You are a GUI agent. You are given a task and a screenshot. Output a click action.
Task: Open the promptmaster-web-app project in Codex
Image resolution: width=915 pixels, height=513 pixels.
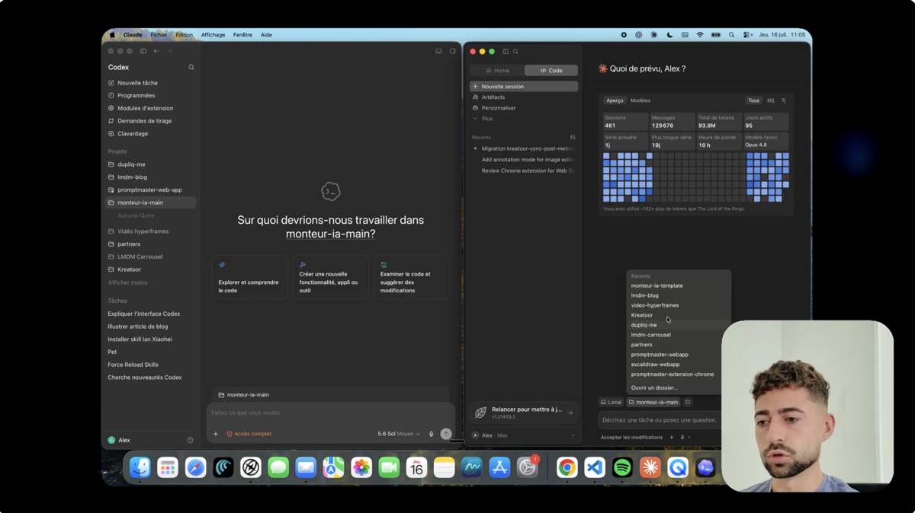coord(151,190)
